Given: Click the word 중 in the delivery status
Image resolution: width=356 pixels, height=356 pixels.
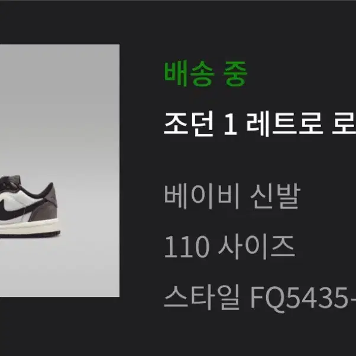Looking at the screenshot, I should pyautogui.click(x=235, y=74).
